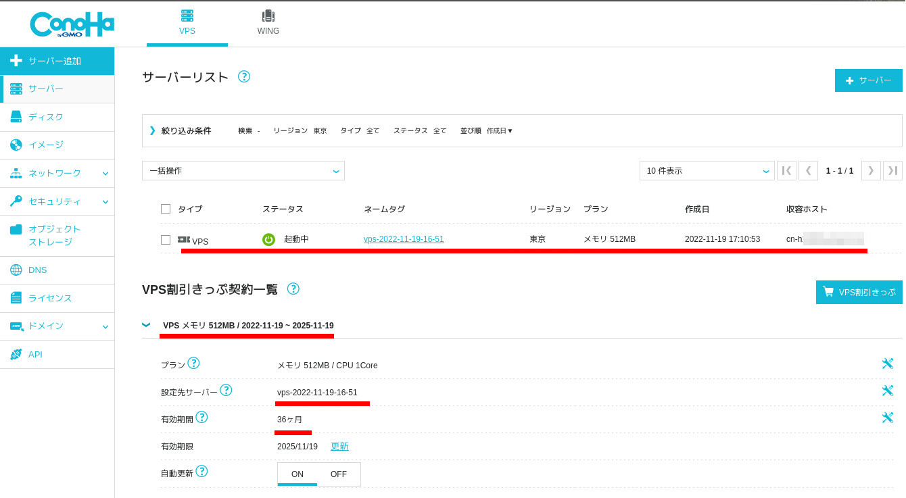
Task: Open the 一括操作 dropdown
Action: (243, 171)
